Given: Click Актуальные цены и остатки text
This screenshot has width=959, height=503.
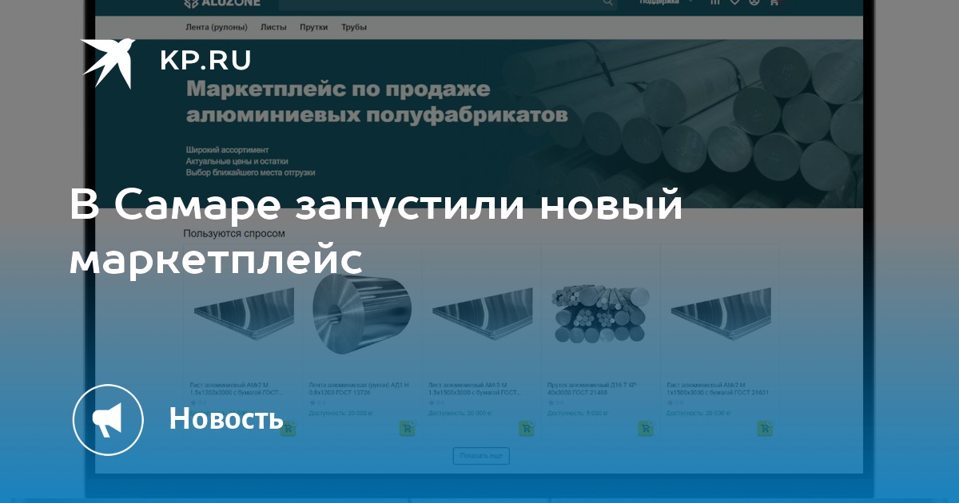Looking at the screenshot, I should pyautogui.click(x=238, y=160).
